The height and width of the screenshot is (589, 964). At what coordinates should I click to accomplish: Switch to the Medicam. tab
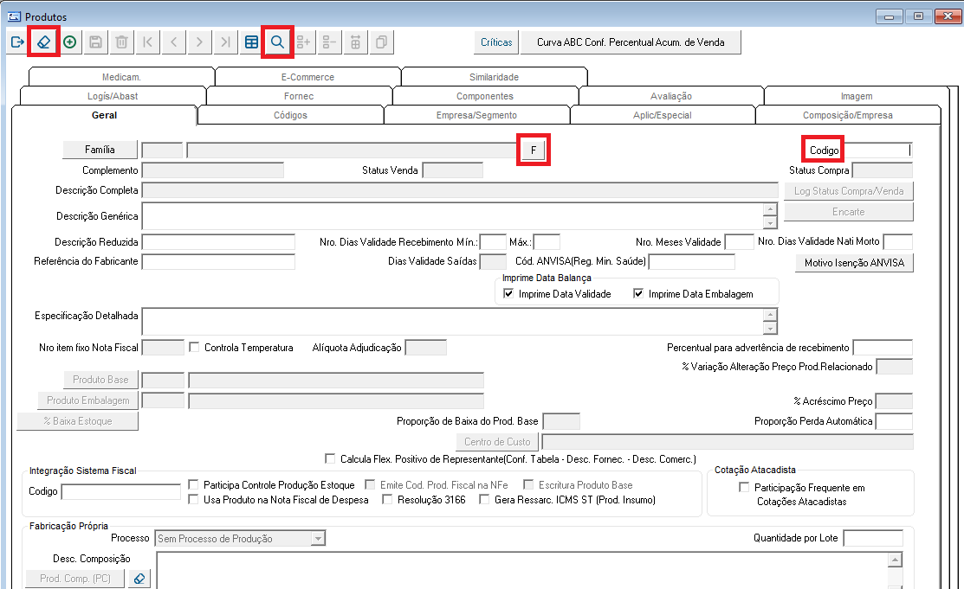(x=121, y=77)
